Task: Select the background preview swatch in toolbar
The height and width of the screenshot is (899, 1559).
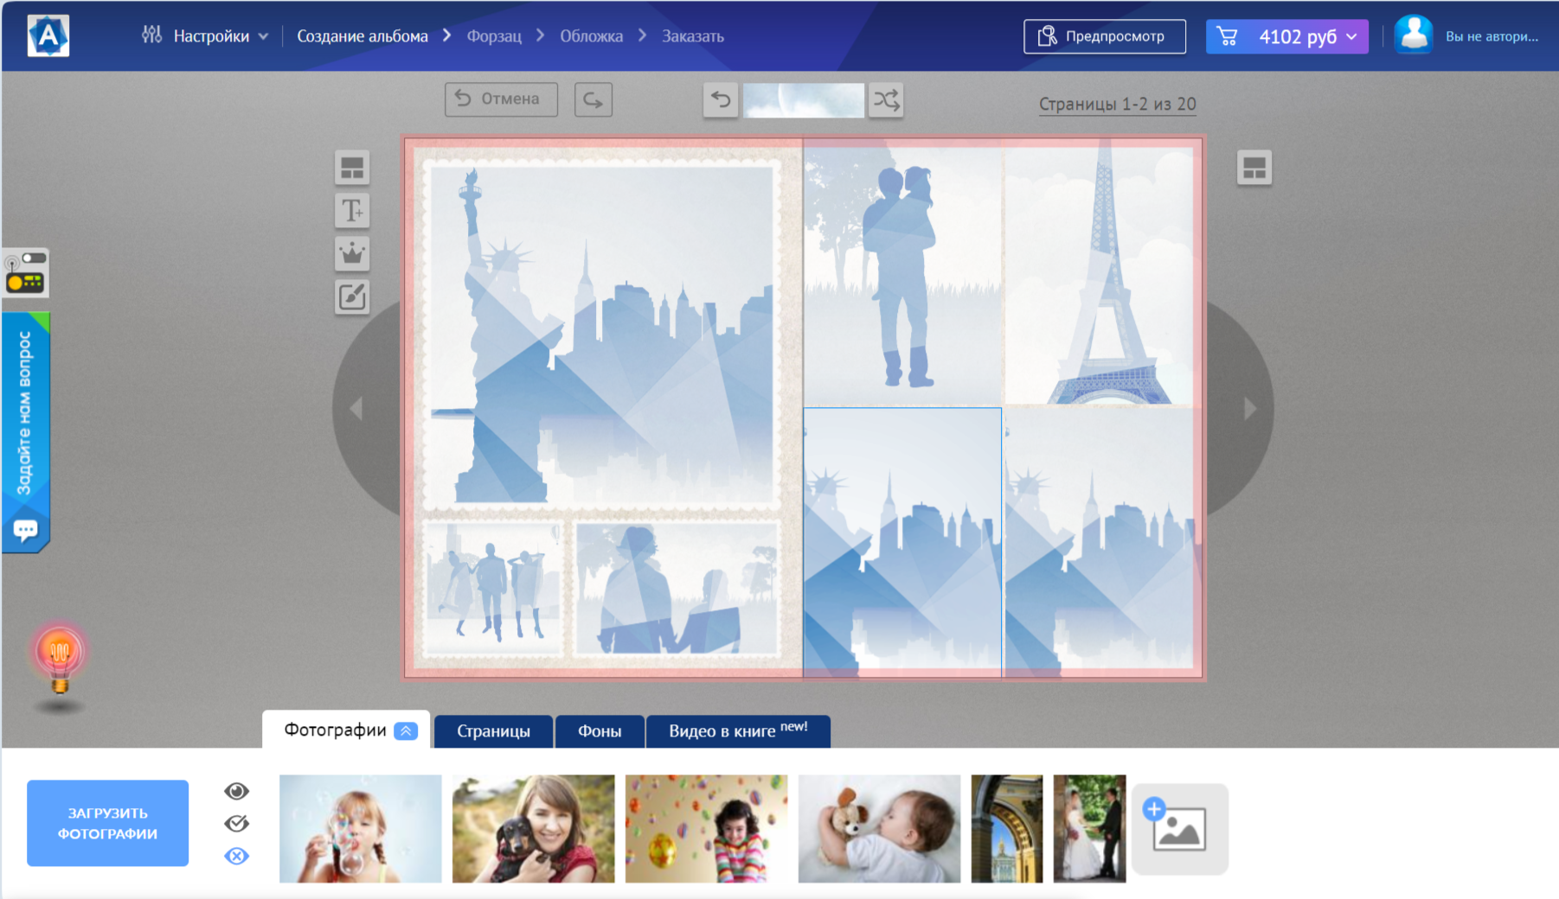Action: coord(803,100)
